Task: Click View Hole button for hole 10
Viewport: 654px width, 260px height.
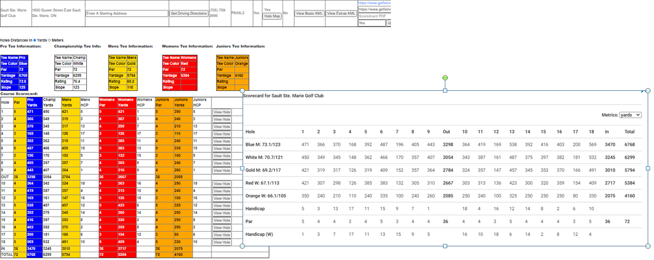Action: pos(222,184)
